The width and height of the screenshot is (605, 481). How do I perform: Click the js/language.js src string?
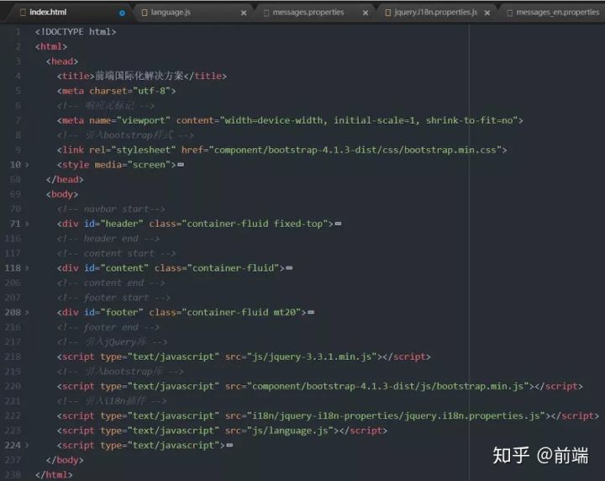click(290, 431)
